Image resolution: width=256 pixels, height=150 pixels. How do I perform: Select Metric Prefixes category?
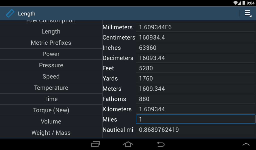[51, 43]
